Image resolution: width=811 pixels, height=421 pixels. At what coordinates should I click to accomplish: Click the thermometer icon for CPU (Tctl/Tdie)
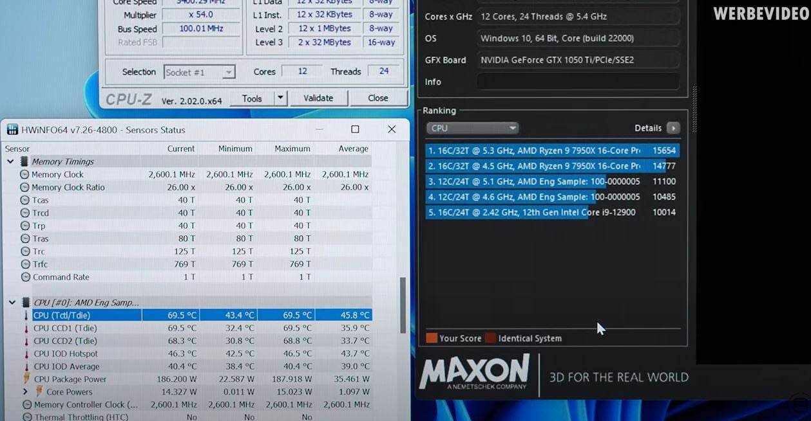[26, 315]
